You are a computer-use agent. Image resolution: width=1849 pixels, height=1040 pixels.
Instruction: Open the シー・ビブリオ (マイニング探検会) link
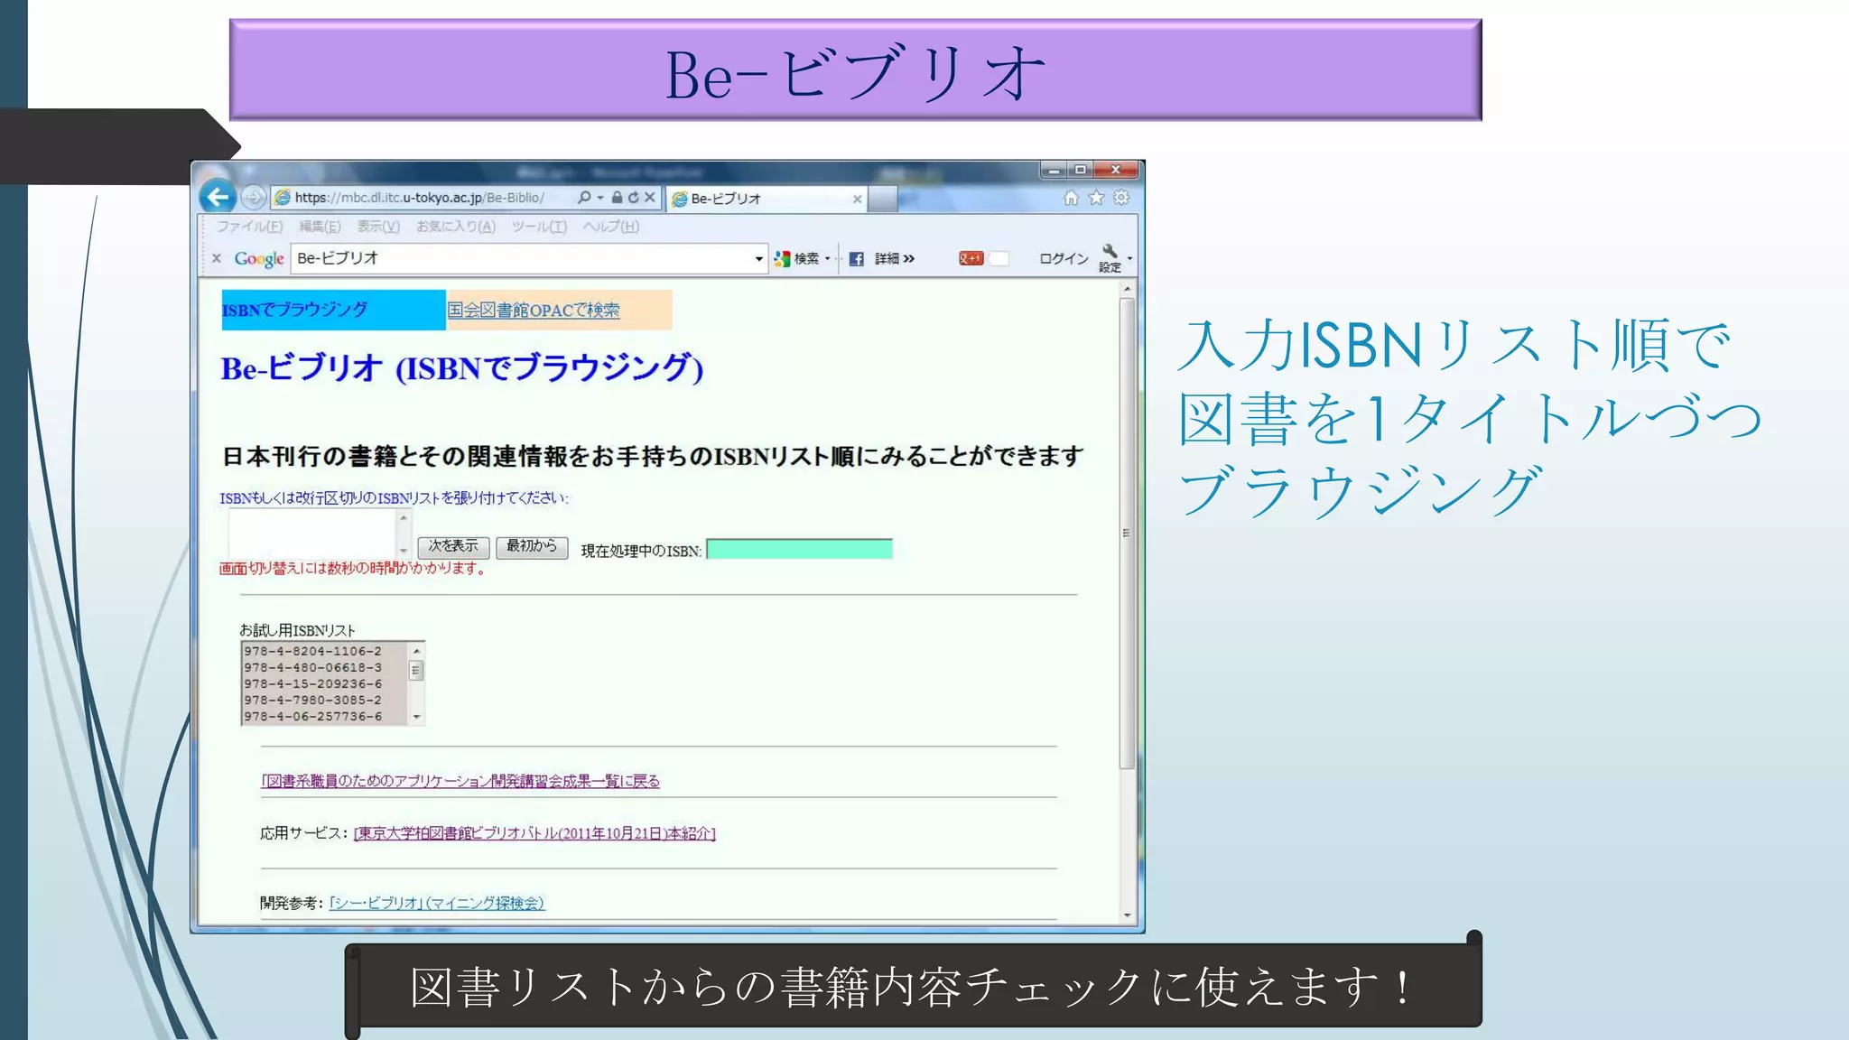point(437,903)
